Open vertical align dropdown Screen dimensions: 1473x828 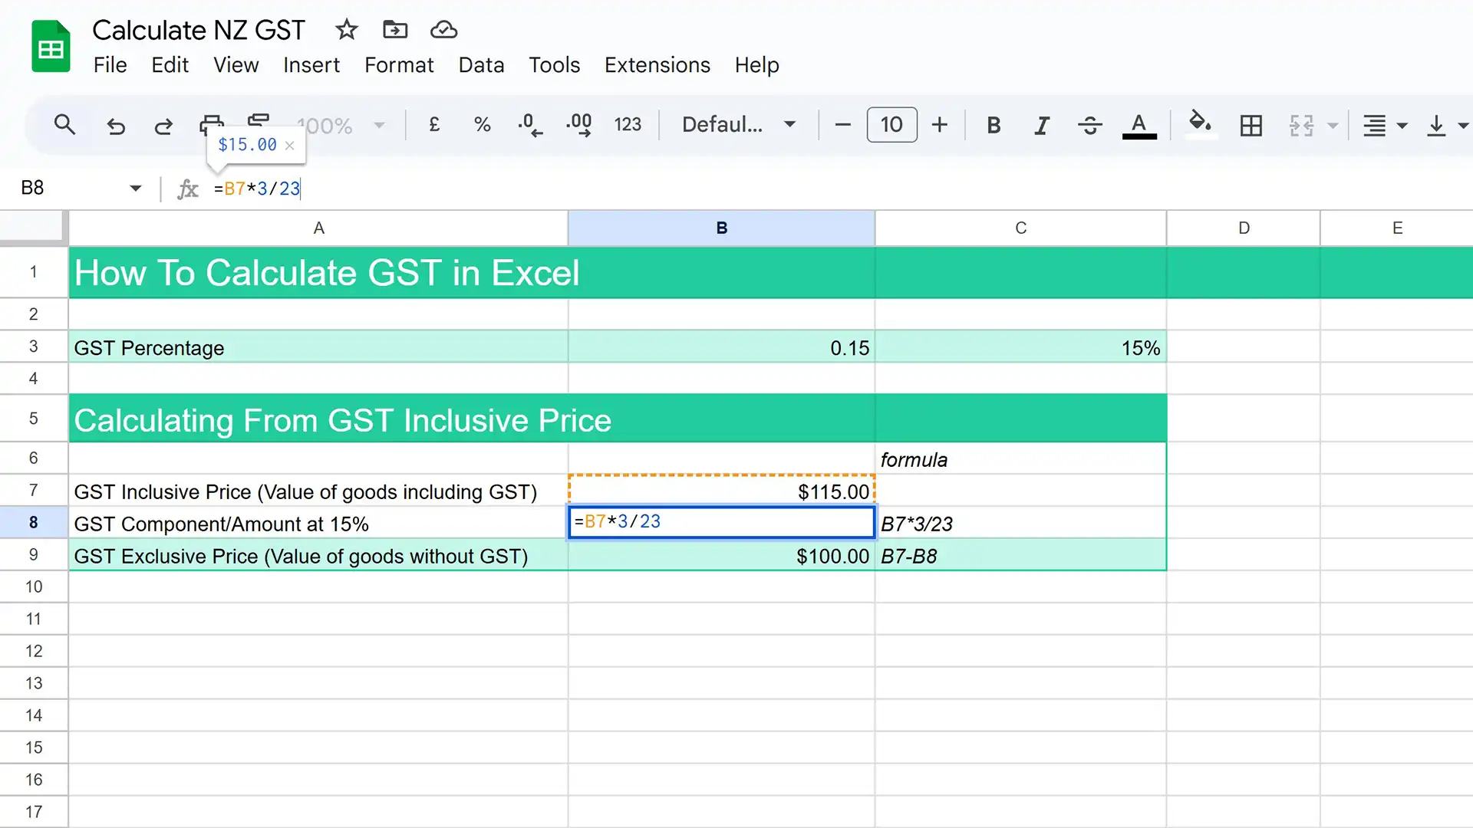pos(1446,125)
